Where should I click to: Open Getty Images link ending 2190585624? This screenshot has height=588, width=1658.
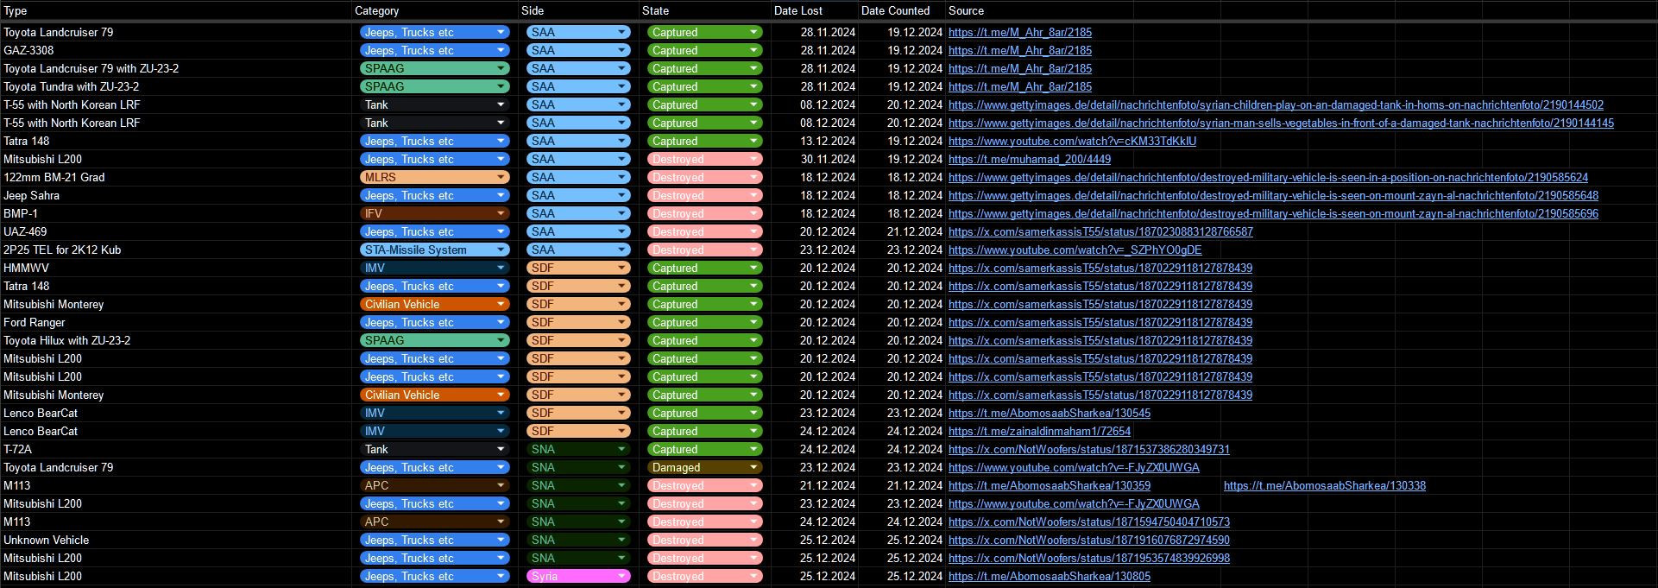[1268, 177]
